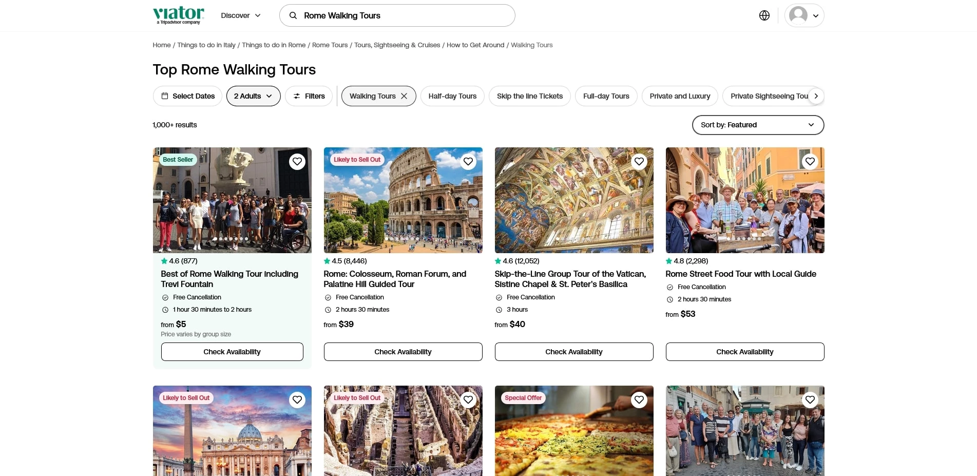Expand the Discover dropdown menu
Image resolution: width=977 pixels, height=476 pixels.
tap(241, 15)
